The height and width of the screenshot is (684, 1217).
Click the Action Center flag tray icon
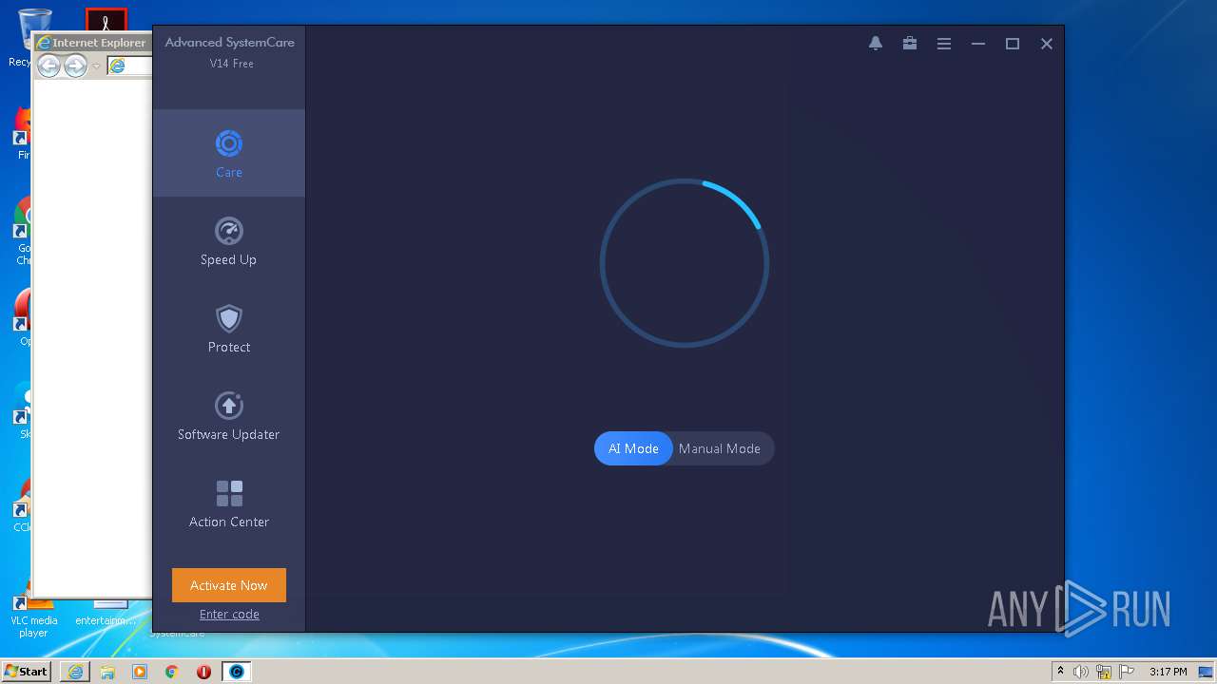tap(1127, 672)
